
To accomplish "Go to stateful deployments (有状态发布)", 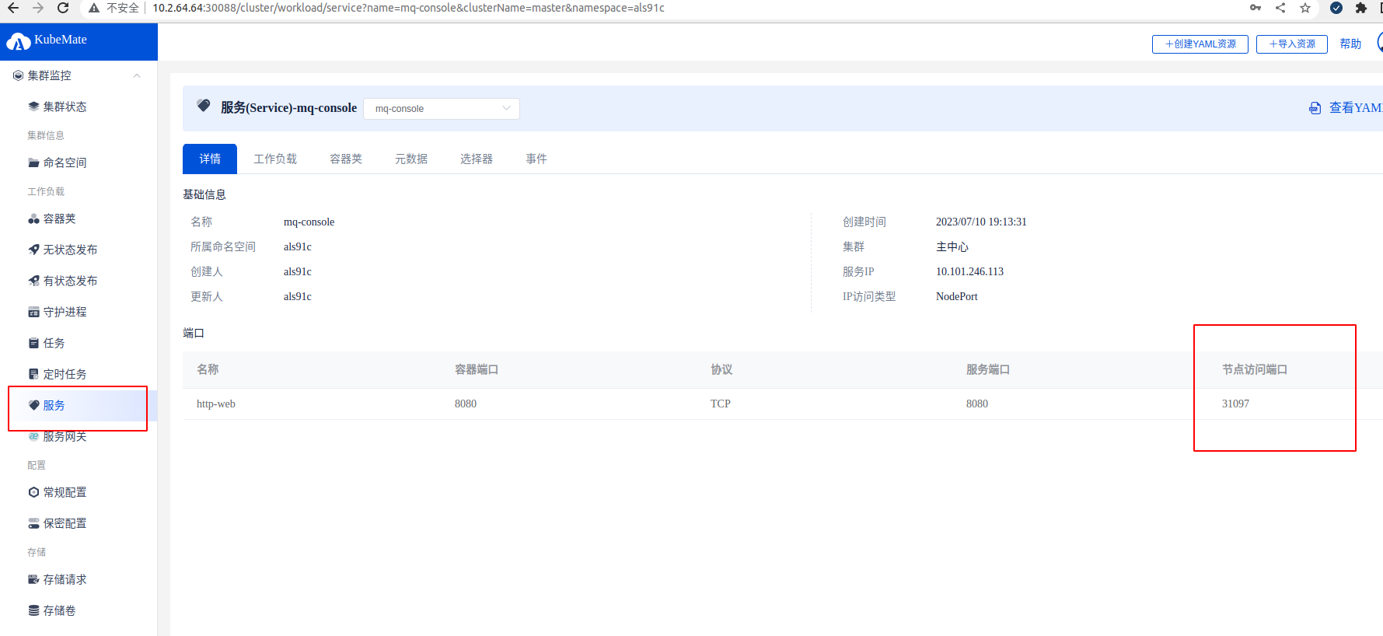I will tap(70, 281).
